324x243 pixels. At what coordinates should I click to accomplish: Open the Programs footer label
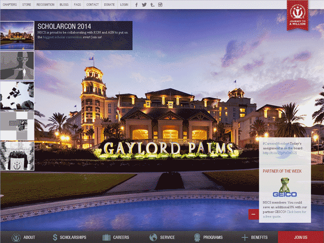pyautogui.click(x=213, y=237)
